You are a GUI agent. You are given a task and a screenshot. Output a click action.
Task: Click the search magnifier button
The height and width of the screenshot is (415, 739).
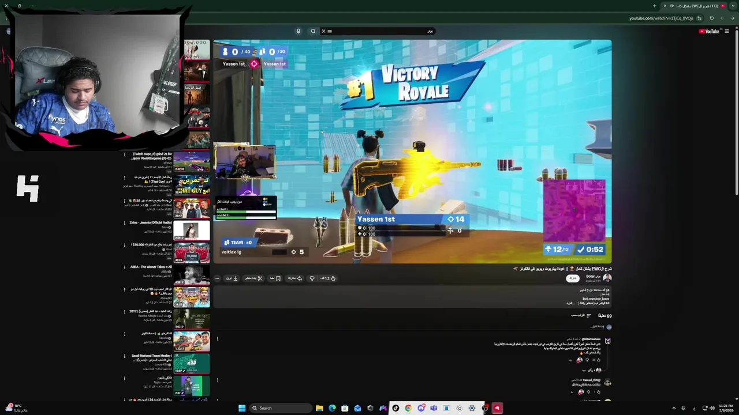(313, 31)
